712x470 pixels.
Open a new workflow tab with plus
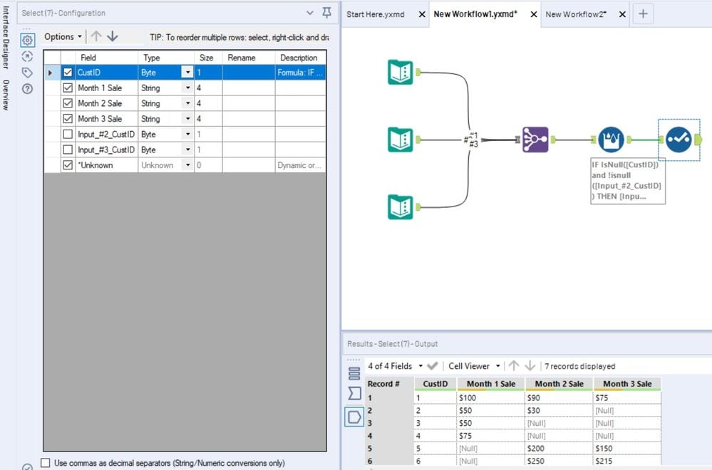click(643, 14)
